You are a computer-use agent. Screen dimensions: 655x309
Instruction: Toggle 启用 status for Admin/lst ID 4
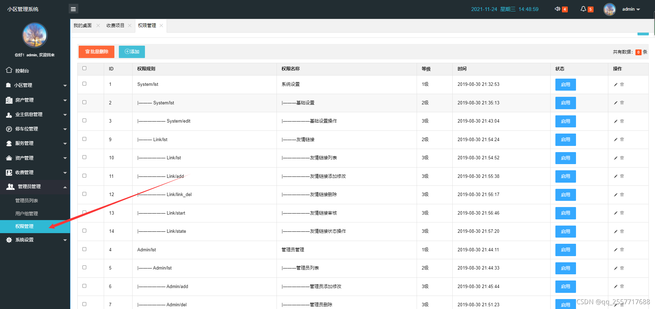click(566, 250)
